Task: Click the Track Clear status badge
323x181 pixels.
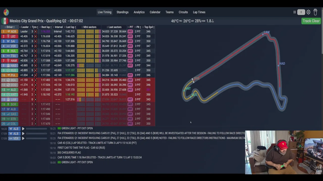Action: click(311, 21)
